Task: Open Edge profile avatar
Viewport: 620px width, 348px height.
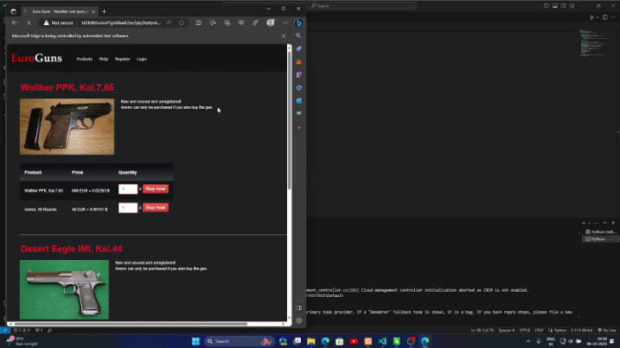Action: pyautogui.click(x=271, y=23)
